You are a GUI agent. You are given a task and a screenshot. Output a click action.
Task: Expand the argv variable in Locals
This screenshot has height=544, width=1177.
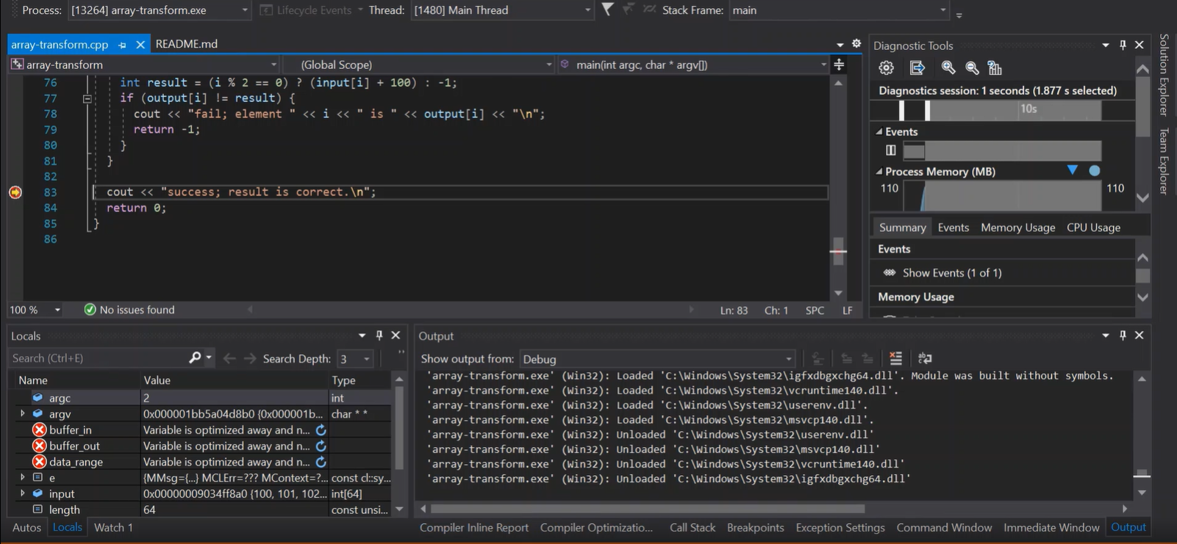(22, 414)
